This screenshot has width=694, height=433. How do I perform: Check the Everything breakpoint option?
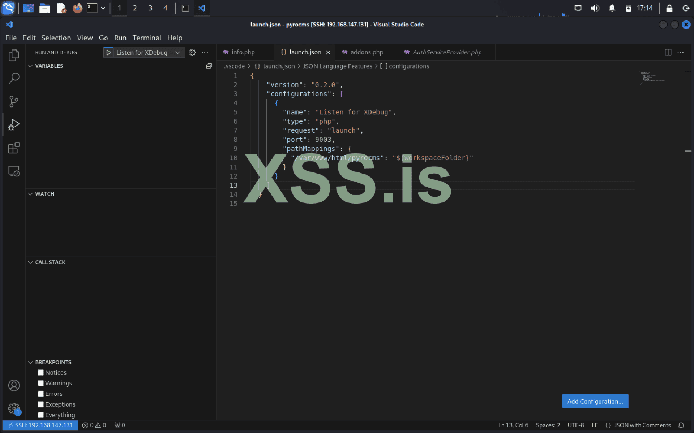click(41, 415)
